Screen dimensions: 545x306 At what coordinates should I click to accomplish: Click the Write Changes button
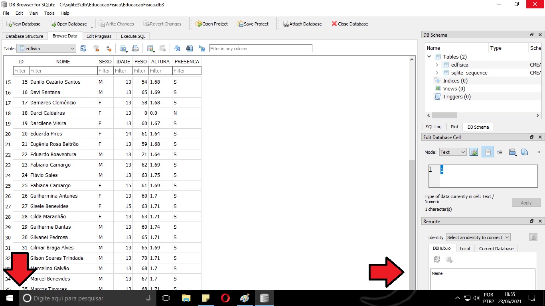point(117,24)
